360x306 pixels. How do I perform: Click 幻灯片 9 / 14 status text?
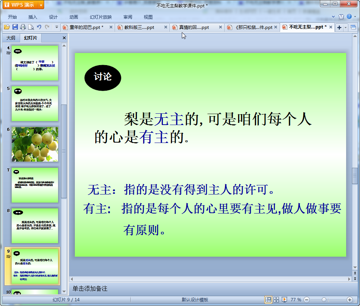[x=66, y=299]
